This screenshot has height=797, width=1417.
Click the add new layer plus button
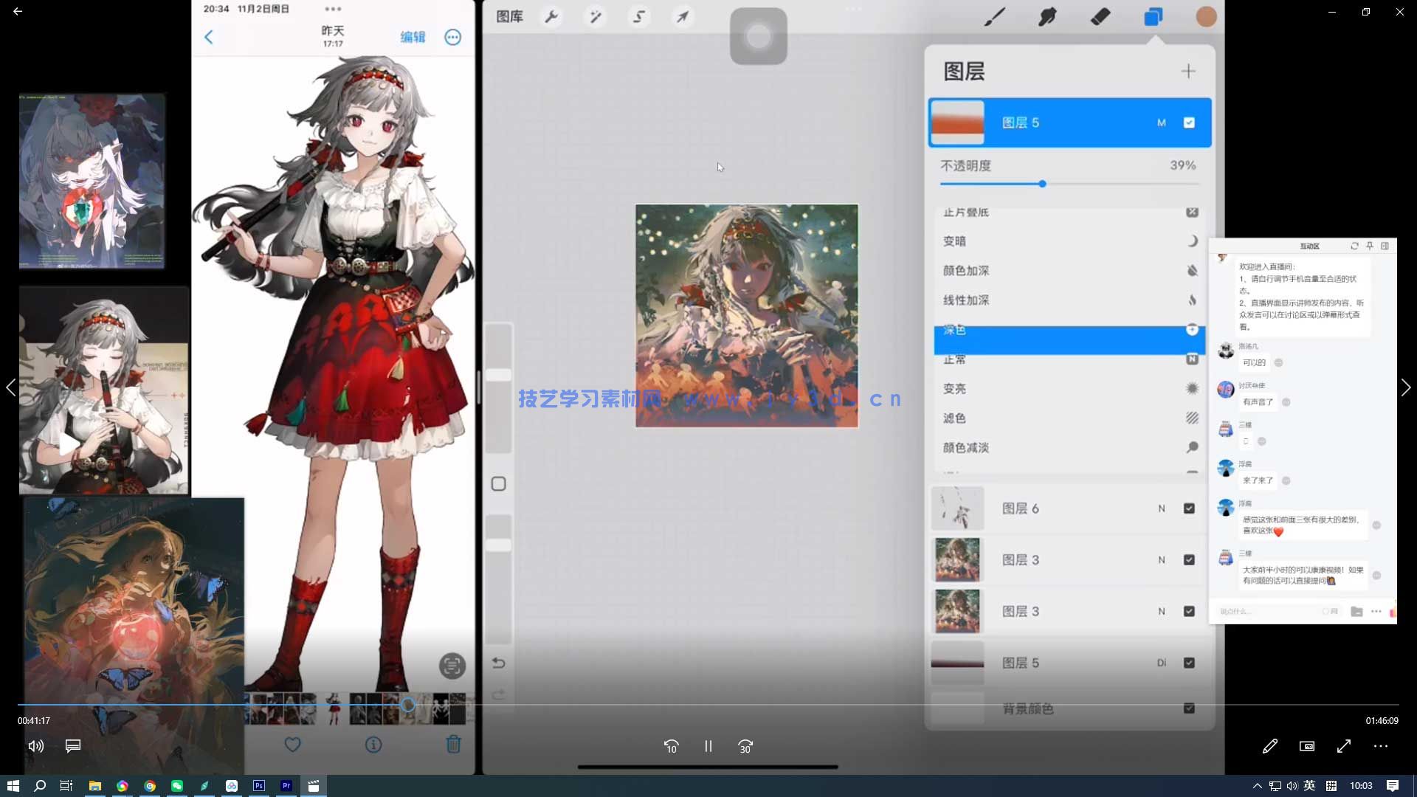tap(1188, 71)
